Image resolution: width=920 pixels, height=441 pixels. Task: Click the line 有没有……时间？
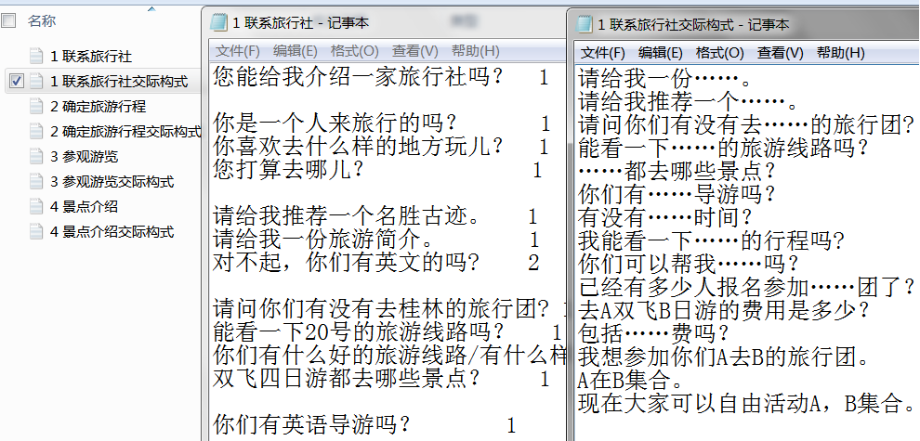coord(664,217)
